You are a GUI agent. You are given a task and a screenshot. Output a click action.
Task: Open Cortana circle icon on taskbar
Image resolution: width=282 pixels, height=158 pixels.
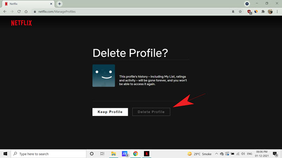[x=92, y=154]
